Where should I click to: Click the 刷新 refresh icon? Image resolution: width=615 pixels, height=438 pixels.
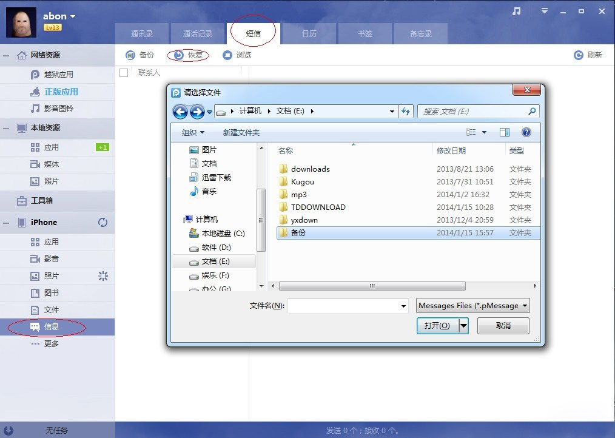coord(579,55)
